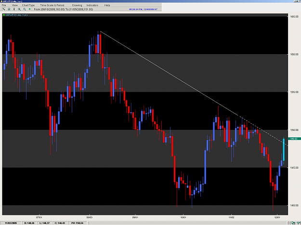Viewport: 301px width, 225px height.
Task: Open the File menu
Action: click(x=4, y=5)
